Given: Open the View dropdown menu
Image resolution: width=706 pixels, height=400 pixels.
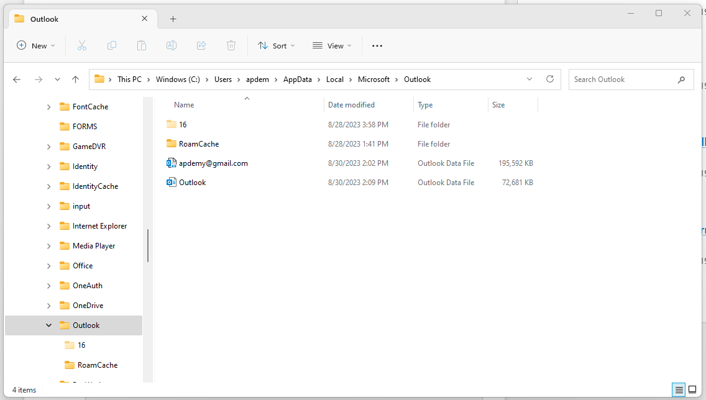Looking at the screenshot, I should click(332, 45).
